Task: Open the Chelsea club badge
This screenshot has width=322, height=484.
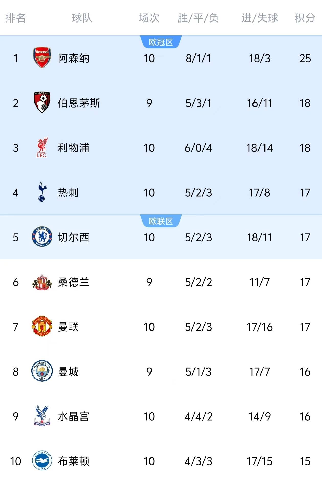Action: pos(42,237)
